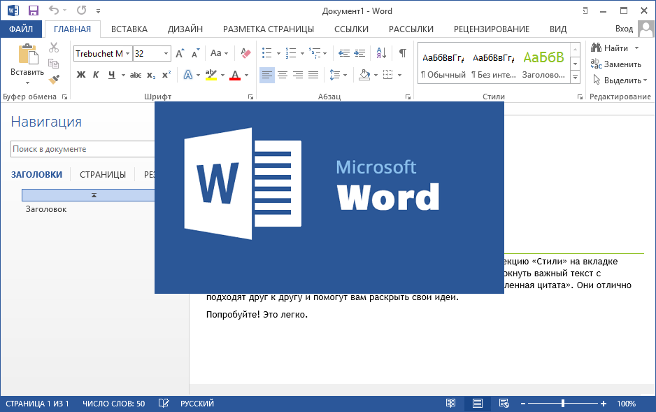Switch to the ДИЗАЙН tab

click(x=185, y=29)
